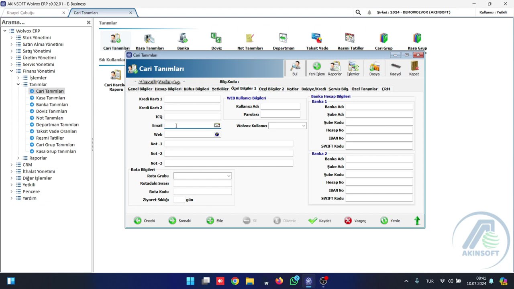
Task: Show hidden system tray icons
Action: [406, 281]
